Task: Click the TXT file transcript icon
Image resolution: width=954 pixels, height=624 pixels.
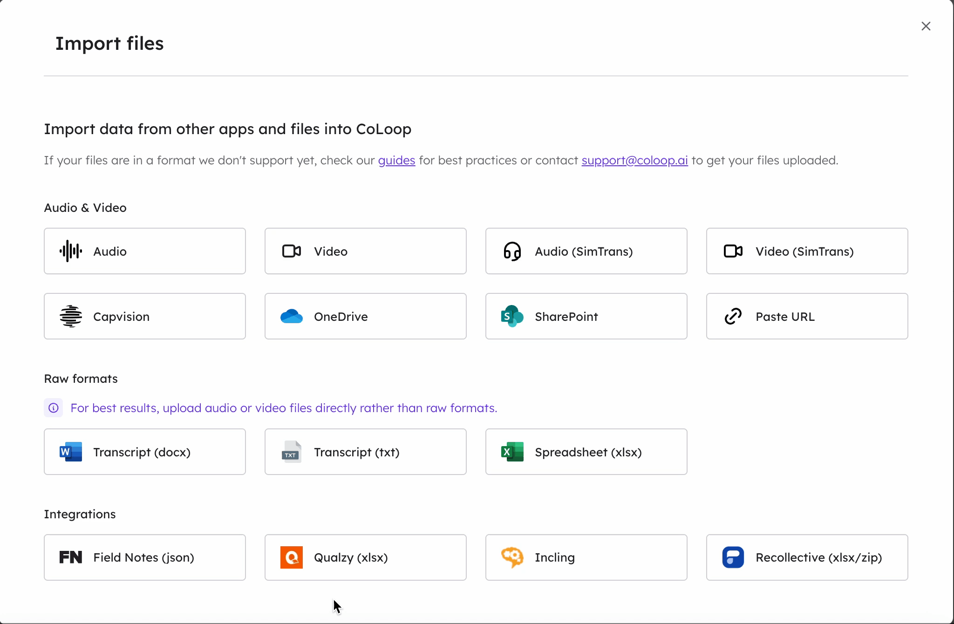Action: click(x=291, y=452)
